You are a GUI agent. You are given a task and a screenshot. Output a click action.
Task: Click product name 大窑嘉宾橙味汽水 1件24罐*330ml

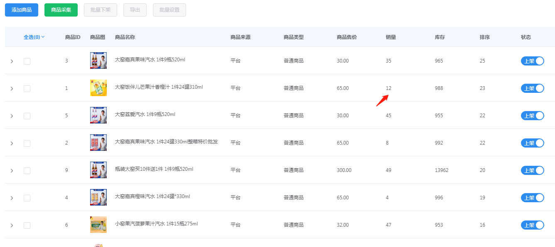pos(152,196)
